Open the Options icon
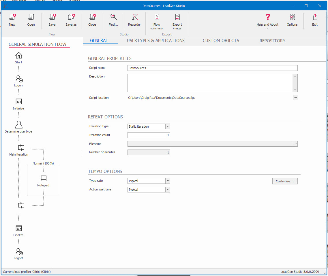Screen dimensions: 328x276 292,20
